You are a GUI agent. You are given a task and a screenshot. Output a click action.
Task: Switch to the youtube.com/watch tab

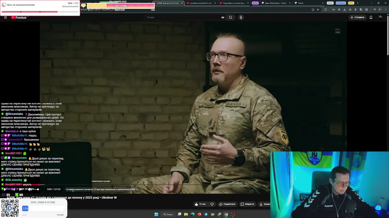click(200, 3)
